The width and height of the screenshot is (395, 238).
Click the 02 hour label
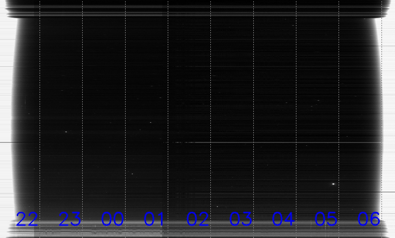click(x=198, y=219)
